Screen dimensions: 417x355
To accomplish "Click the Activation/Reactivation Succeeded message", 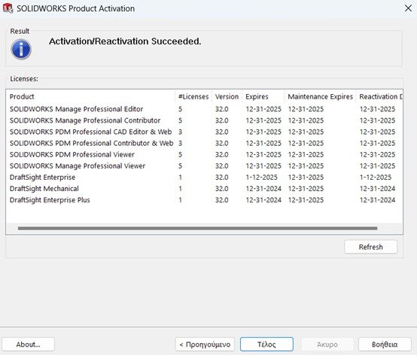I will 125,41.
